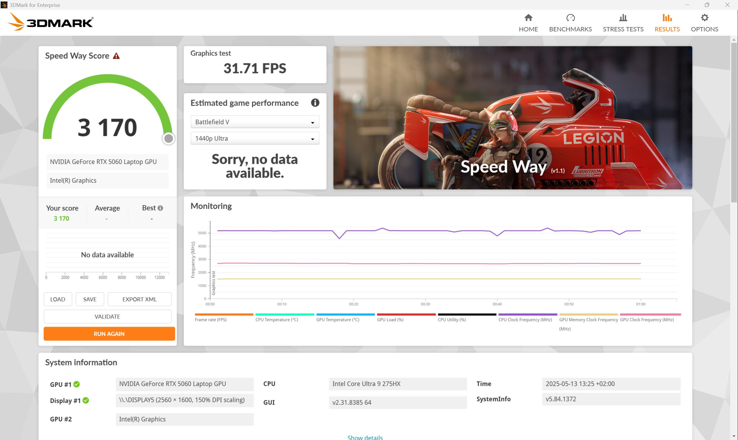Click the 3DMark logo
The width and height of the screenshot is (738, 440).
coord(50,22)
